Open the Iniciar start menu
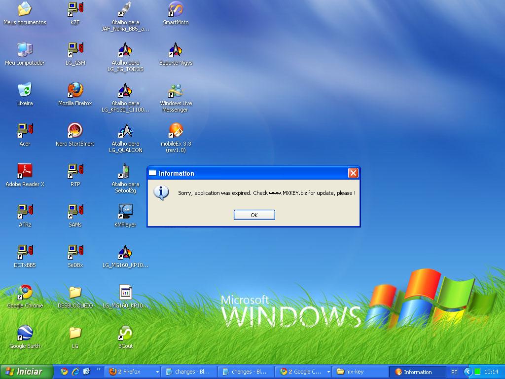 [x=27, y=372]
